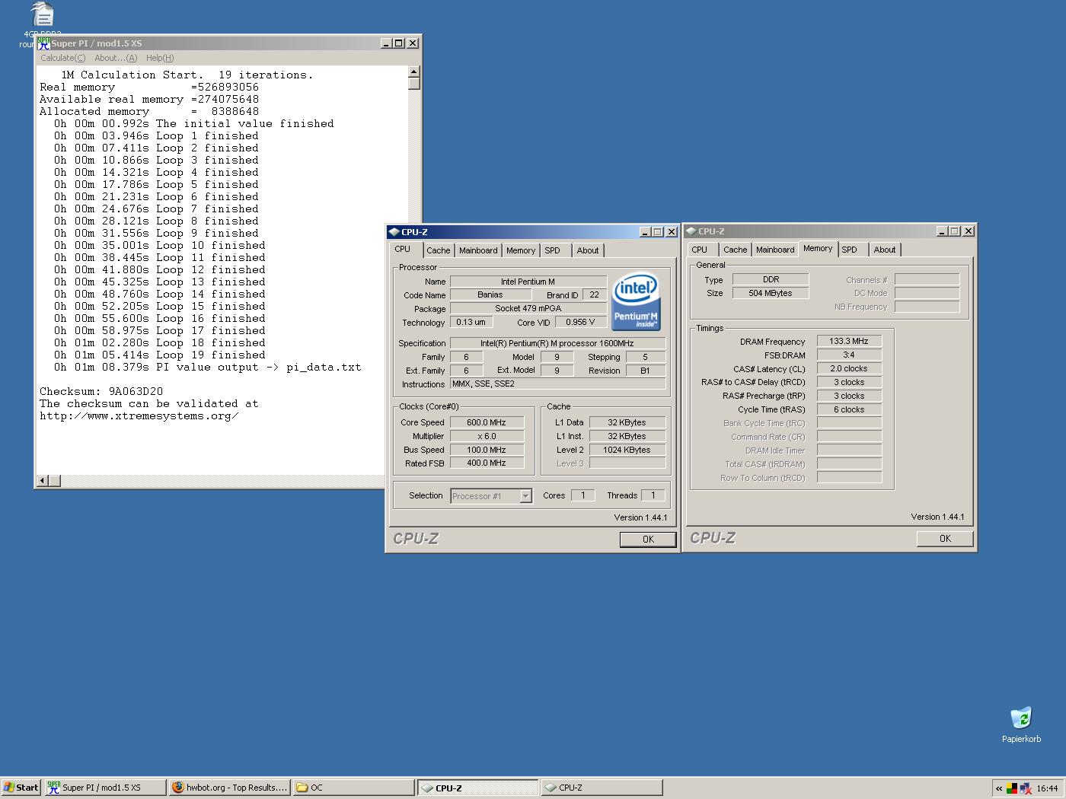
Task: Click the PI value output pi_data.txt line
Action: point(207,367)
